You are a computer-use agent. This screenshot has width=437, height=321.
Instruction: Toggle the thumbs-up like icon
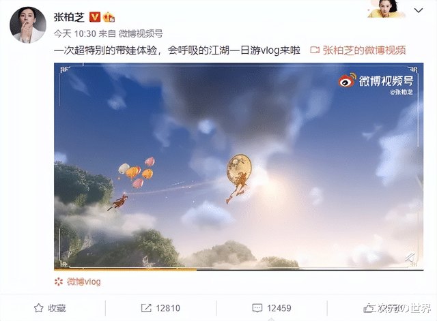(x=369, y=308)
